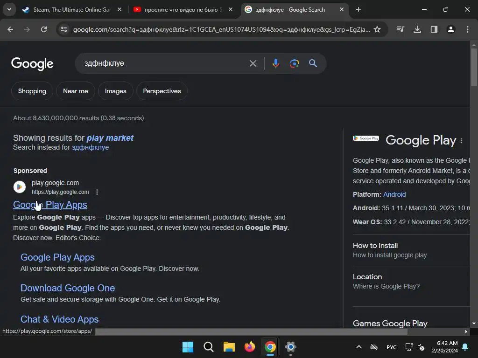Close the Google Search tab

pos(342,9)
